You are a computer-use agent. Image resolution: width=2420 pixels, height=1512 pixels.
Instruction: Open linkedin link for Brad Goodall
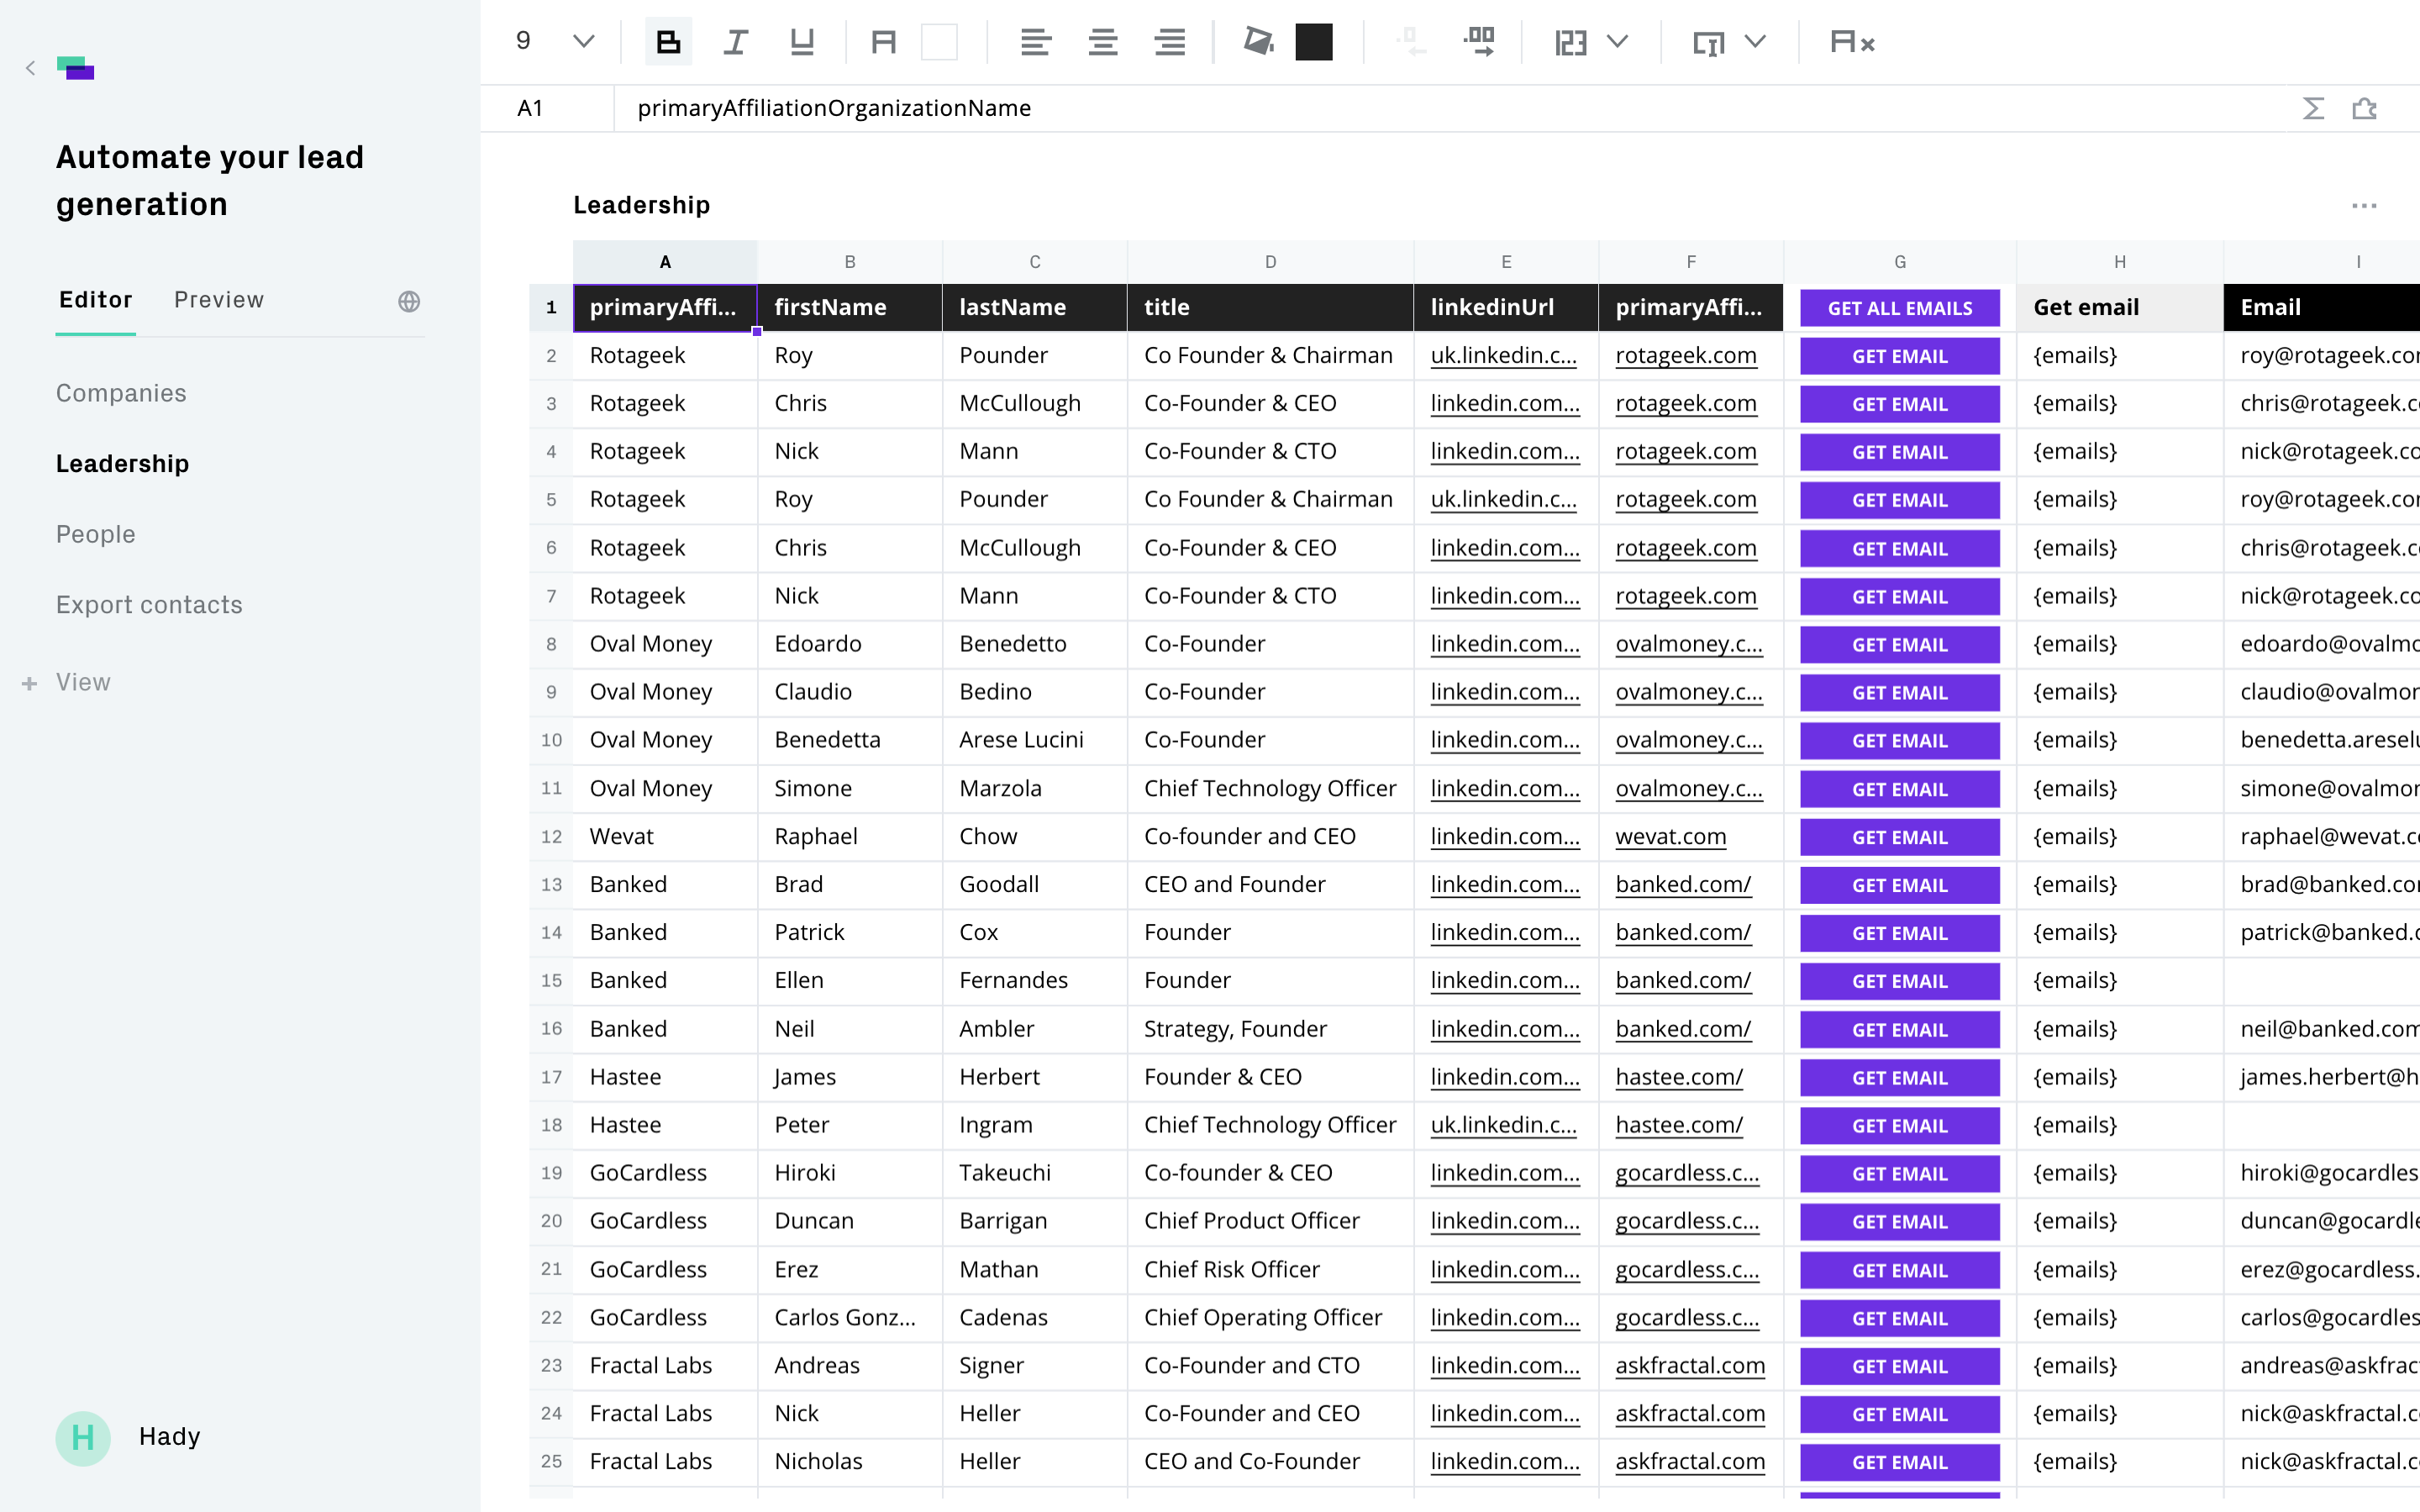[1505, 884]
